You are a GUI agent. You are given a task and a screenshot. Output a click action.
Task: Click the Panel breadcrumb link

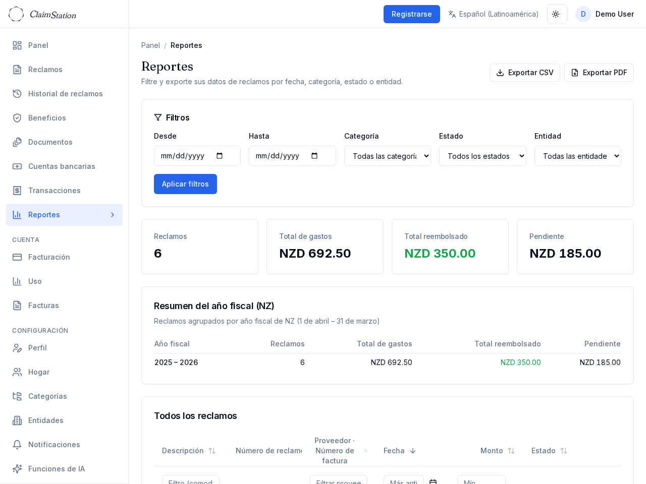point(150,45)
